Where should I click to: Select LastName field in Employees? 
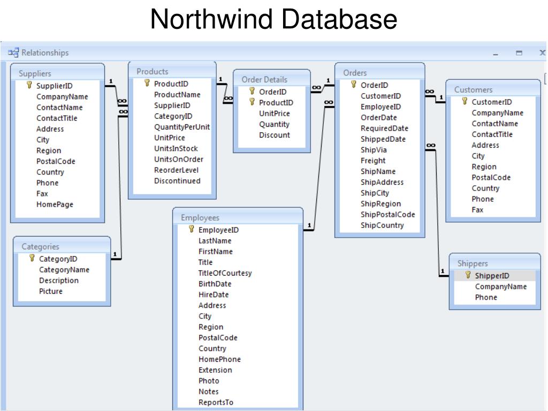(x=215, y=241)
